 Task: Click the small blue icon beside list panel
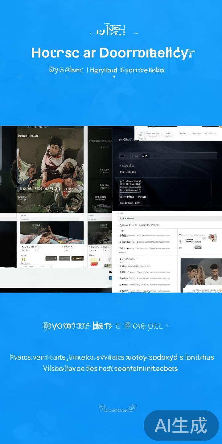coord(110,278)
